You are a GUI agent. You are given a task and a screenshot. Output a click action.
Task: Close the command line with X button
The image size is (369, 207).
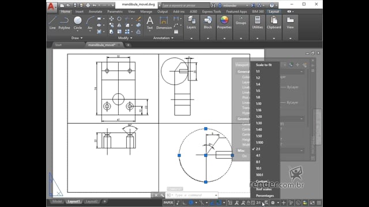pos(156,195)
